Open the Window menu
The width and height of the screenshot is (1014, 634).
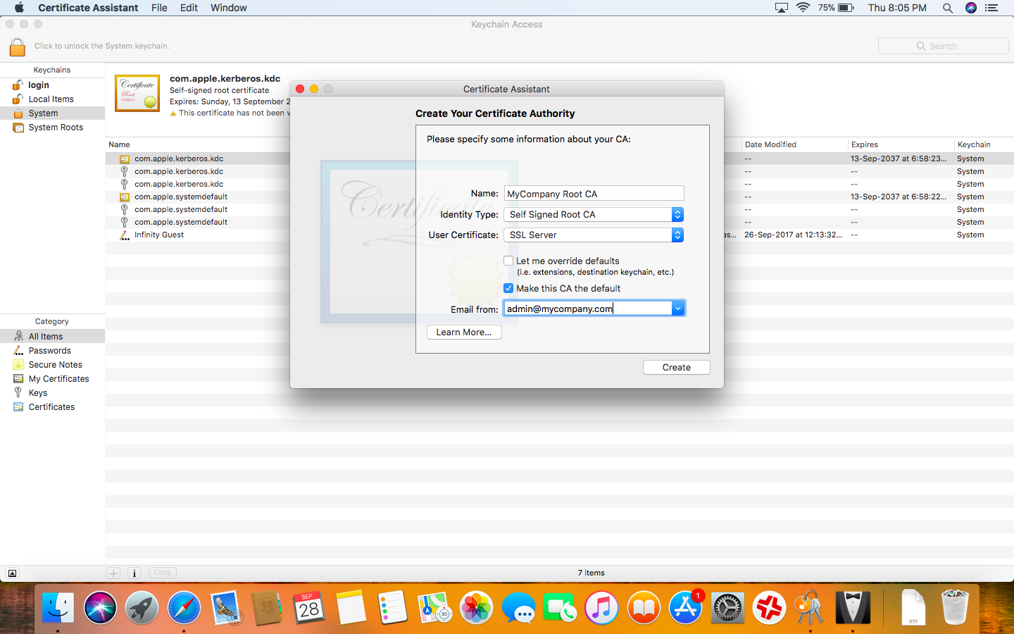coord(229,8)
